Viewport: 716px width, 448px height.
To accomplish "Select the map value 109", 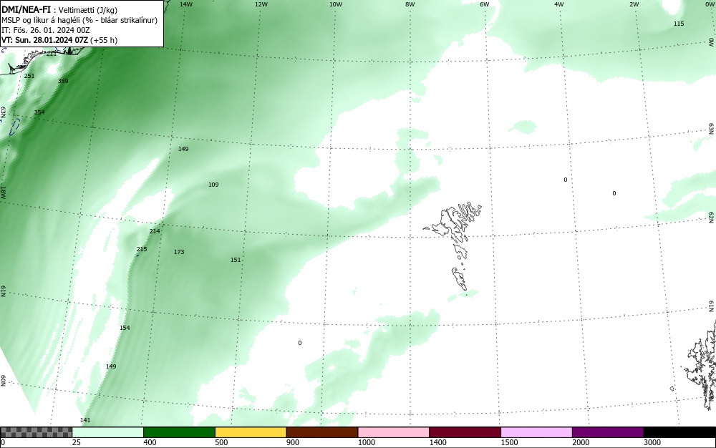I will (213, 185).
